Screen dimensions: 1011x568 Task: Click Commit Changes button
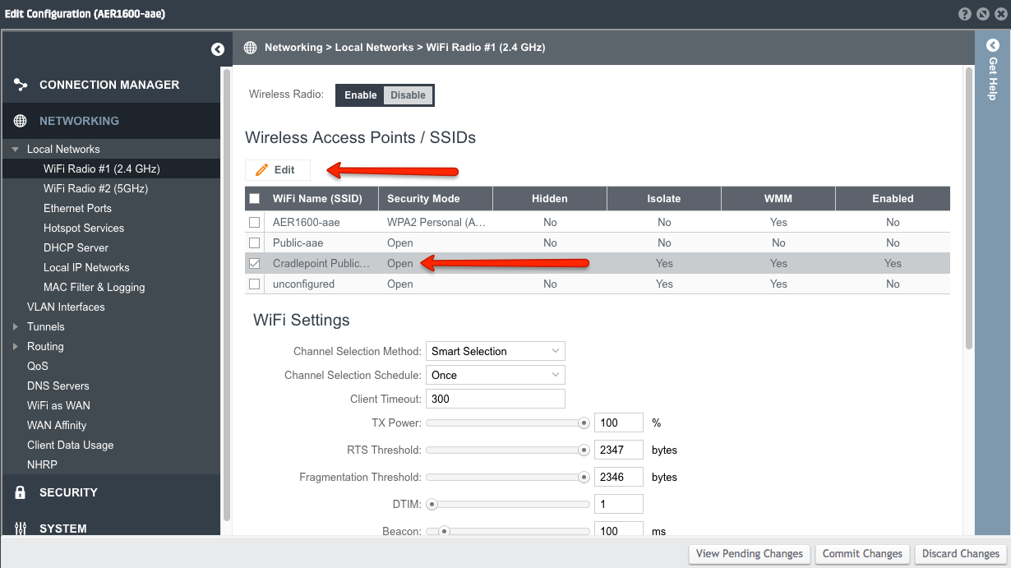coord(862,553)
